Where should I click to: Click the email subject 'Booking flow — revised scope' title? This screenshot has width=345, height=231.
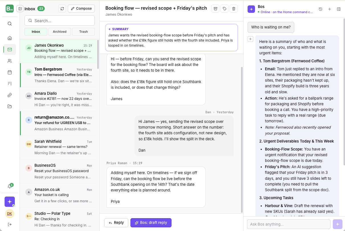pyautogui.click(x=156, y=8)
